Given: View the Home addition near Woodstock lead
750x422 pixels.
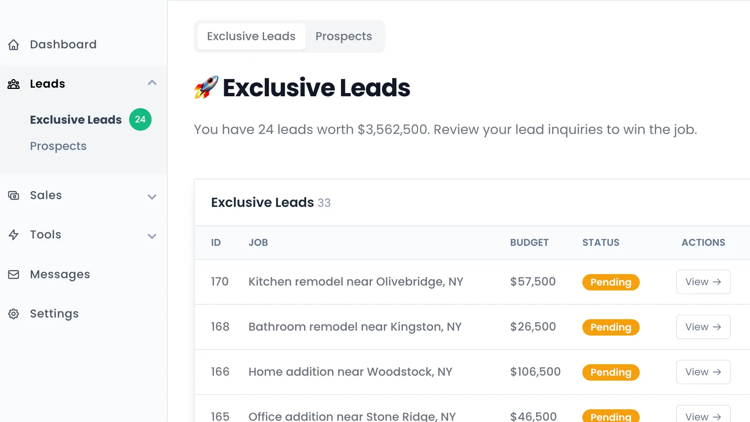Looking at the screenshot, I should click(702, 372).
